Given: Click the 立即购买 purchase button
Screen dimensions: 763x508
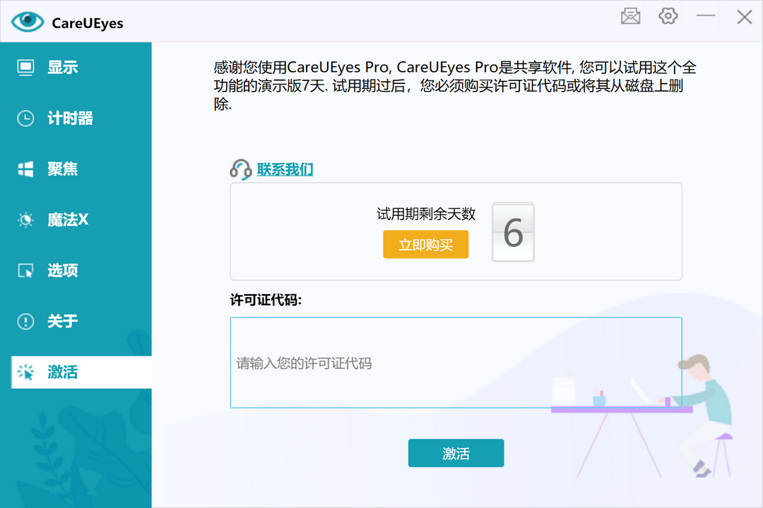Looking at the screenshot, I should point(425,244).
